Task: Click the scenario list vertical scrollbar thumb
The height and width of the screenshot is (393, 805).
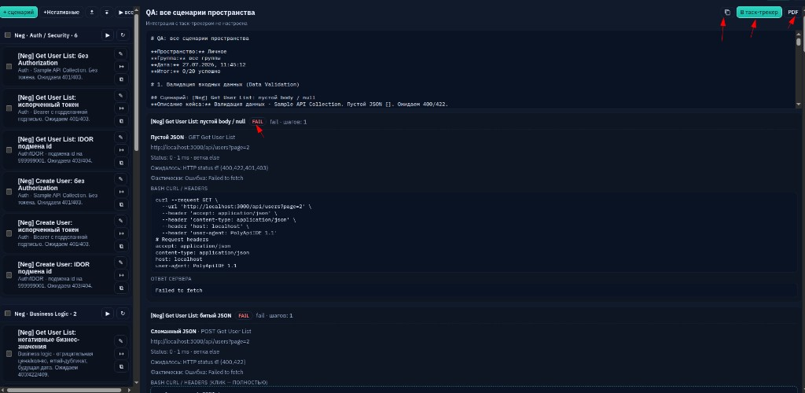Action: coord(136,82)
